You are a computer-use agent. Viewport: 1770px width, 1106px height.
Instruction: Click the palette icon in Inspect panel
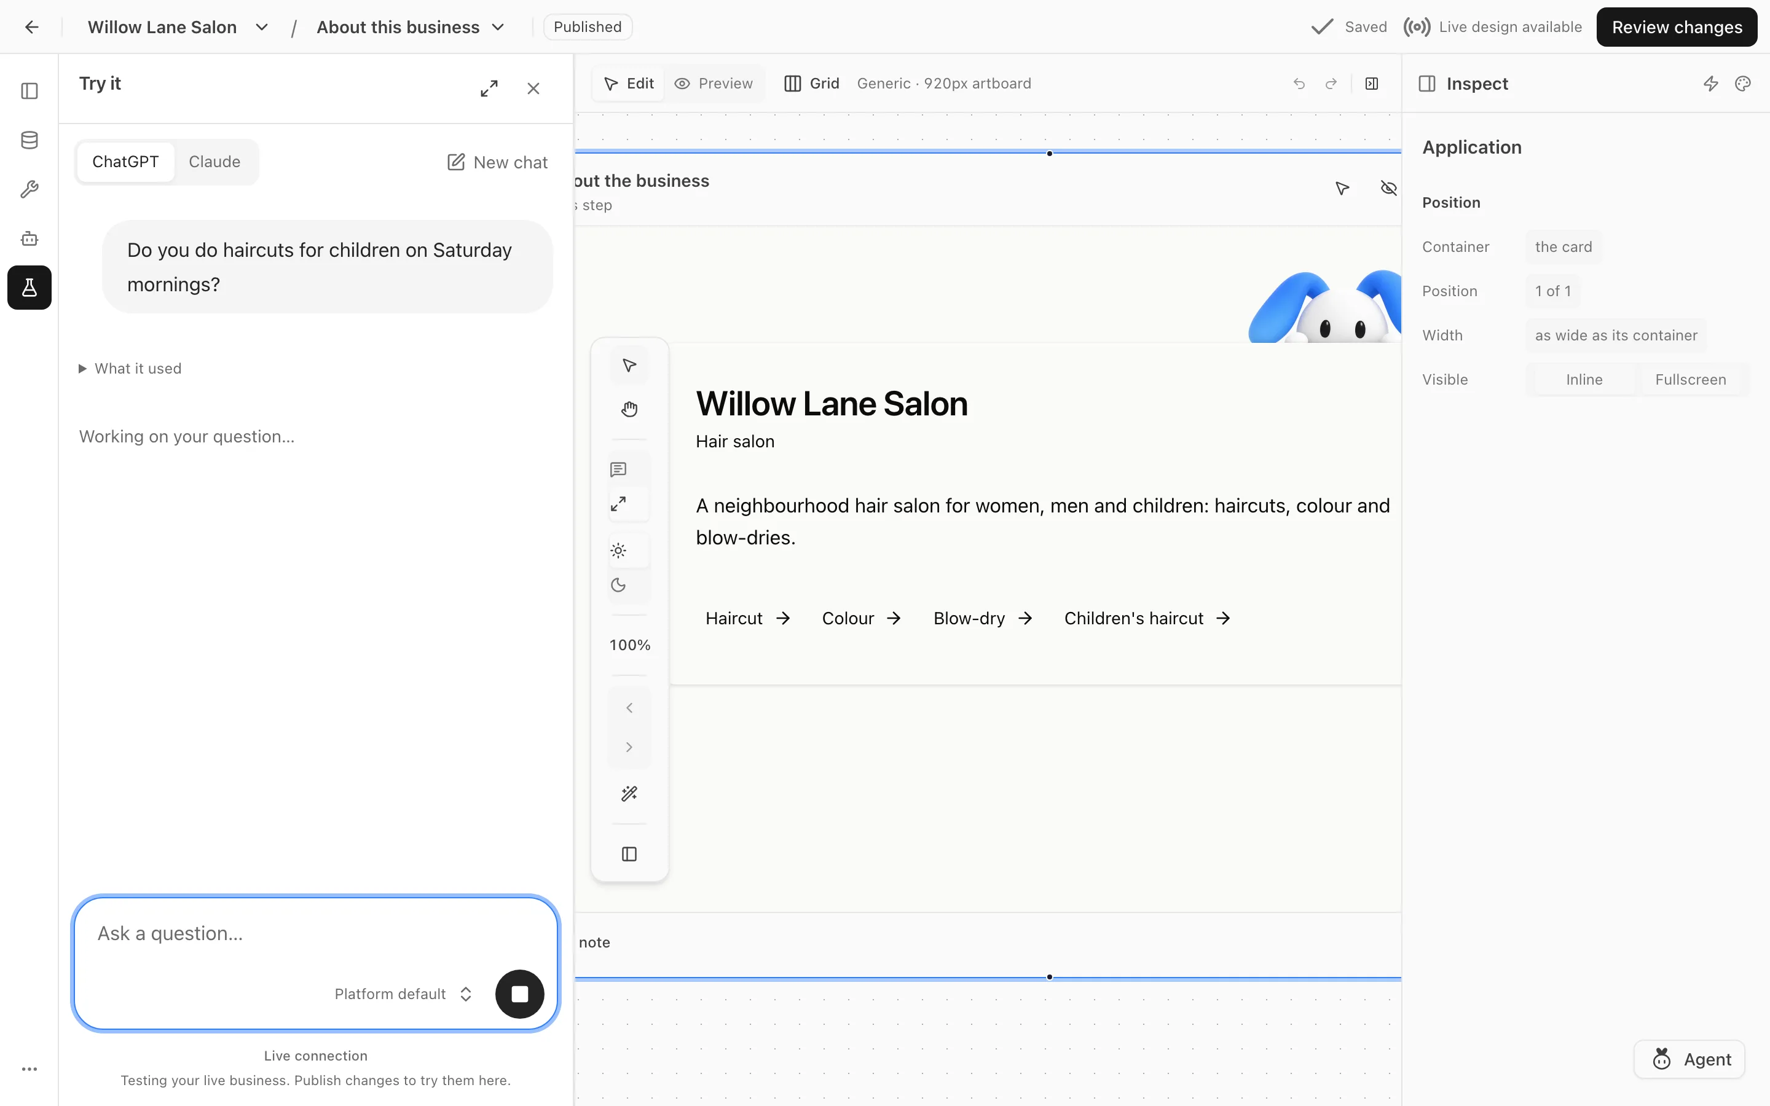pos(1743,84)
